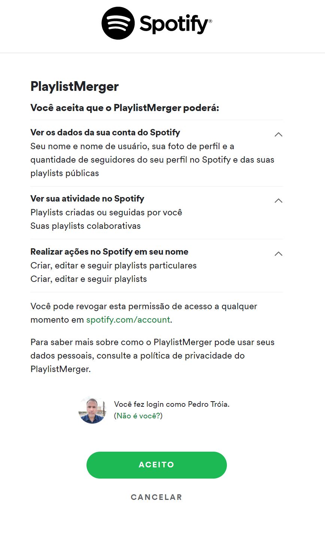Click the PlaylistMerger app title

tap(75, 87)
